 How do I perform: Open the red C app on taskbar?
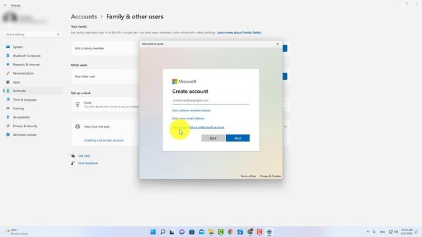tap(259, 232)
